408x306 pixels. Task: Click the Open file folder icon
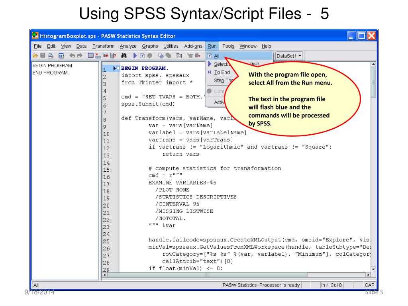pos(35,56)
